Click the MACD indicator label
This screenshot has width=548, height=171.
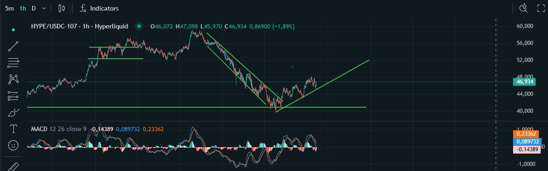[39, 129]
